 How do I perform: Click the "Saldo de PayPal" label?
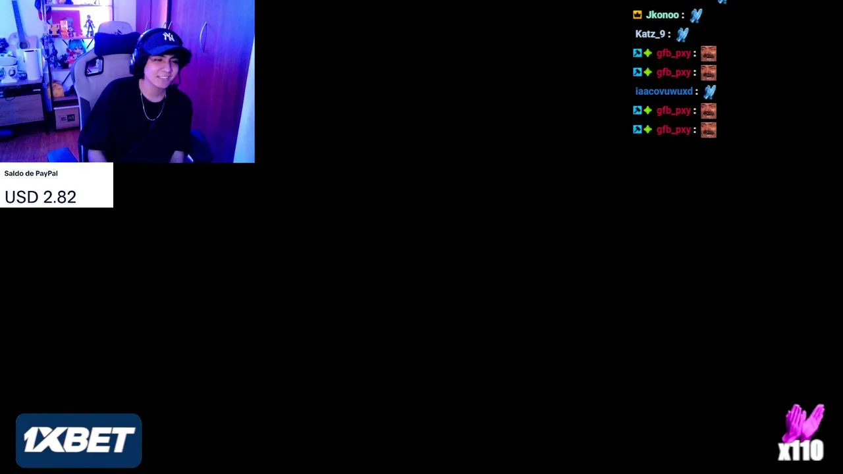point(31,173)
